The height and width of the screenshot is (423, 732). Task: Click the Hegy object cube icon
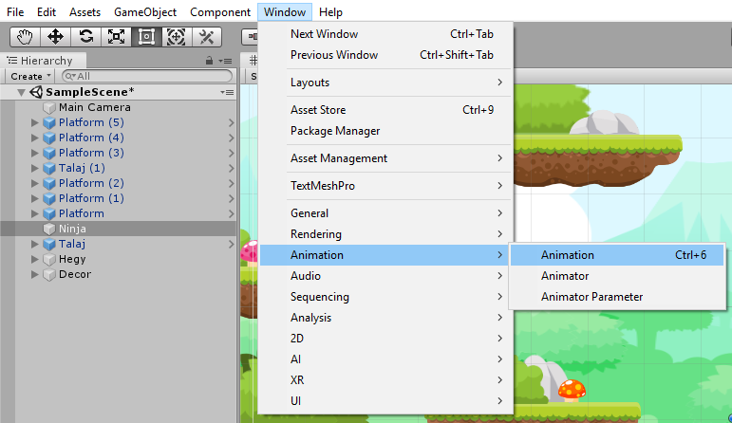tap(49, 259)
